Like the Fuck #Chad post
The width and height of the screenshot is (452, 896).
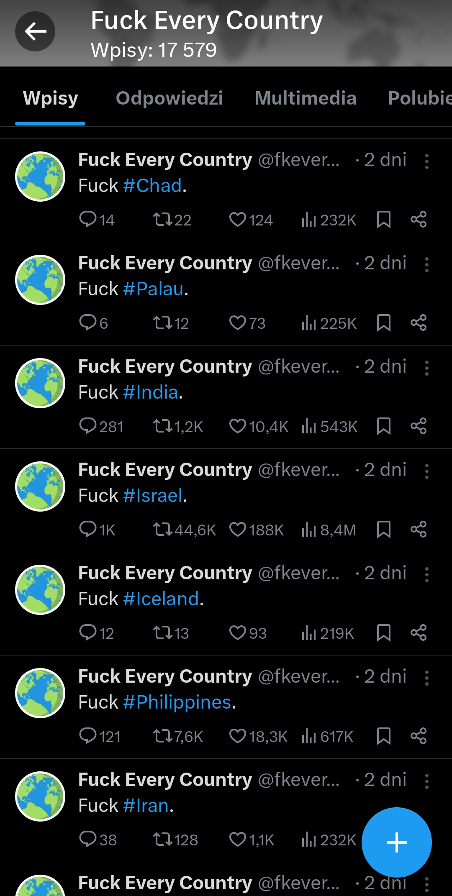pyautogui.click(x=238, y=220)
